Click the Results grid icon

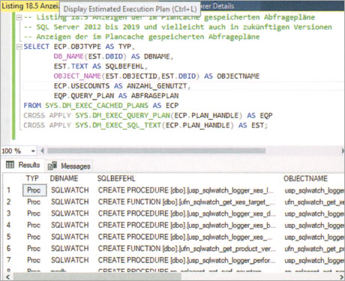(10, 165)
